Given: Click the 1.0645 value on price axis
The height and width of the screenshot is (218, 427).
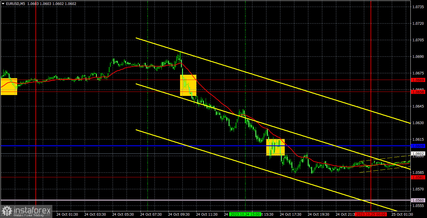Looking at the screenshot, I should point(418,106).
